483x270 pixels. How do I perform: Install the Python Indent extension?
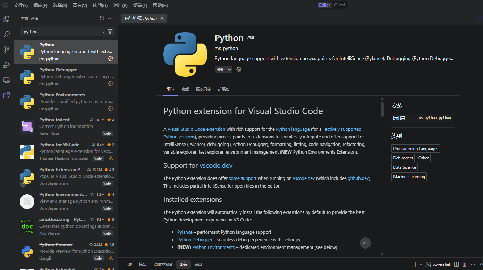tap(107, 133)
